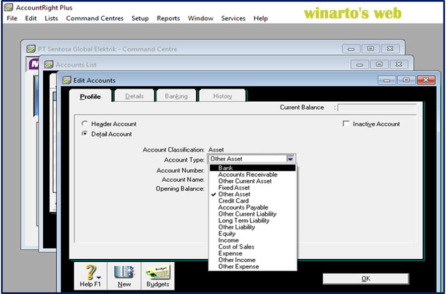Select the Detail Account radio button

84,134
